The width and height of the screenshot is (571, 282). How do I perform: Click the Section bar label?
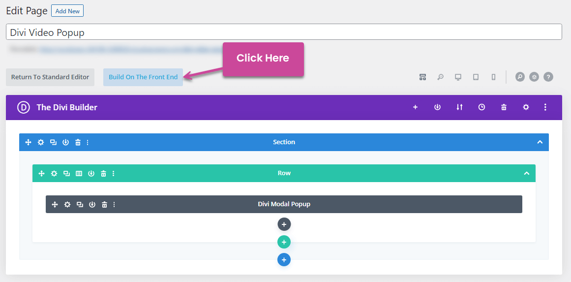coord(284,142)
